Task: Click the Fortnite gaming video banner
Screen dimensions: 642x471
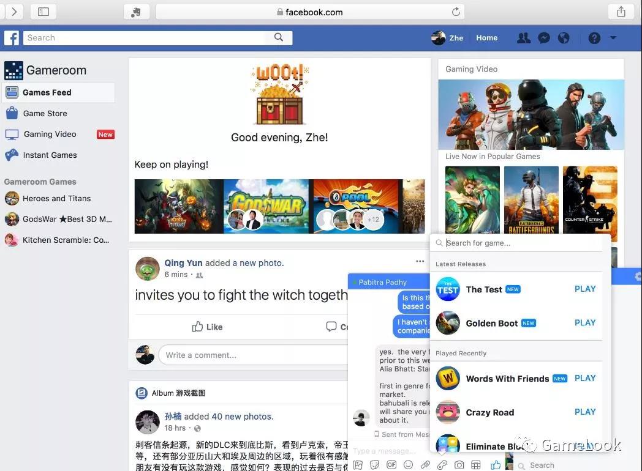Action: 531,114
